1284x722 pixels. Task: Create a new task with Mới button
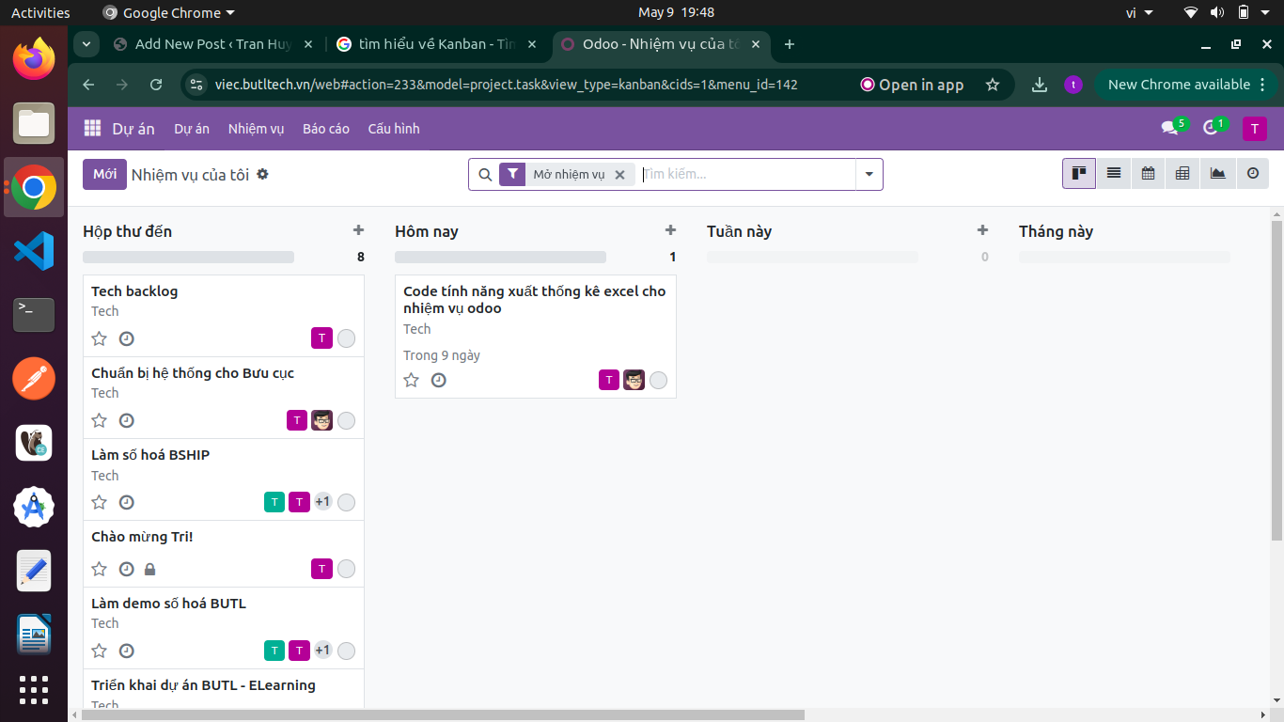104,174
